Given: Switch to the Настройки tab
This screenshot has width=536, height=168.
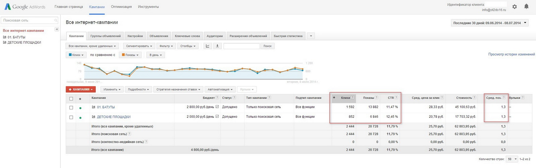Looking at the screenshot, I should 135,36.
